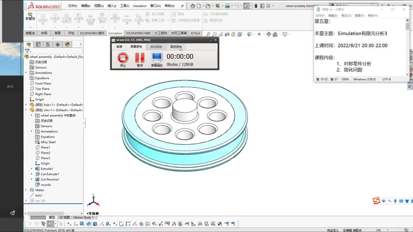Screen dimensions: 413x232
Task: Switch to the 装配体 ribbon tab
Action: click(x=30, y=33)
